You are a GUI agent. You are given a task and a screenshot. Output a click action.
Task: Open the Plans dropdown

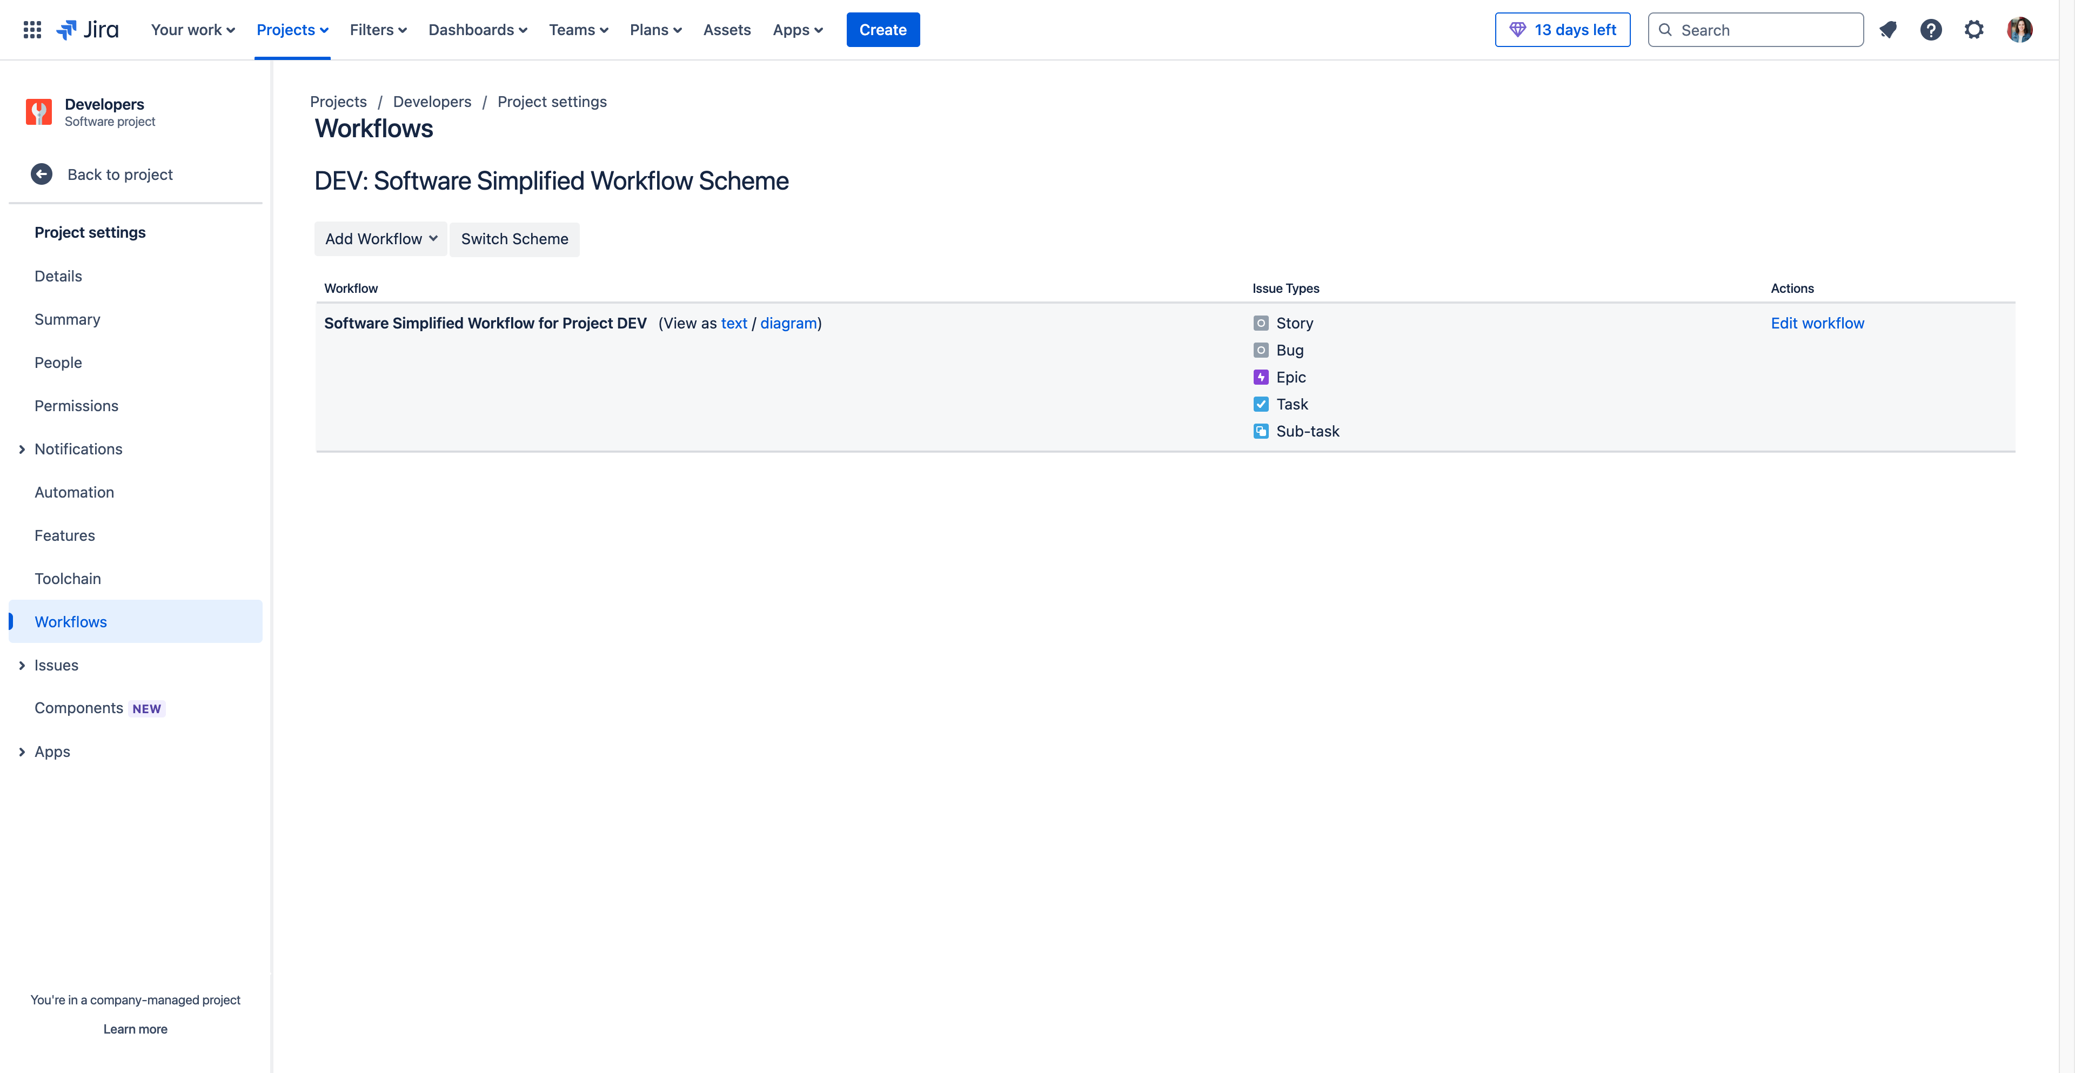click(x=655, y=30)
